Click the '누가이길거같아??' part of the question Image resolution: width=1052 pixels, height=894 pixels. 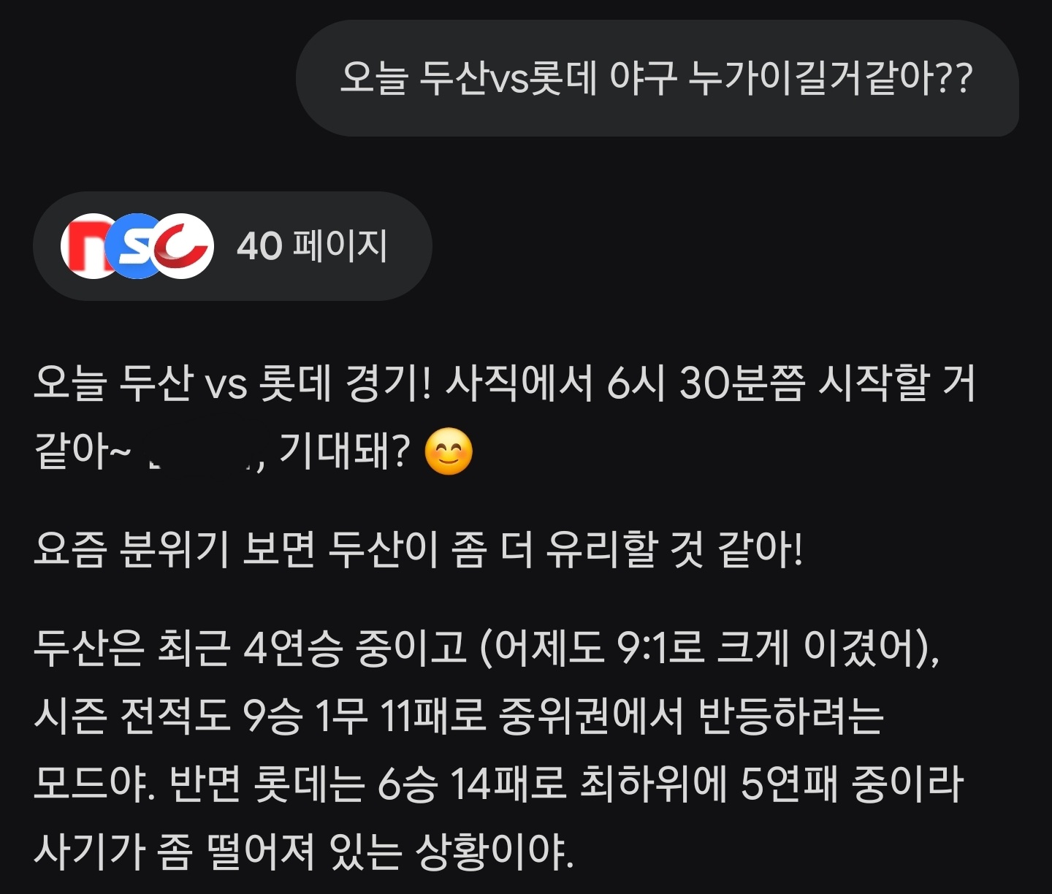pyautogui.click(x=831, y=77)
